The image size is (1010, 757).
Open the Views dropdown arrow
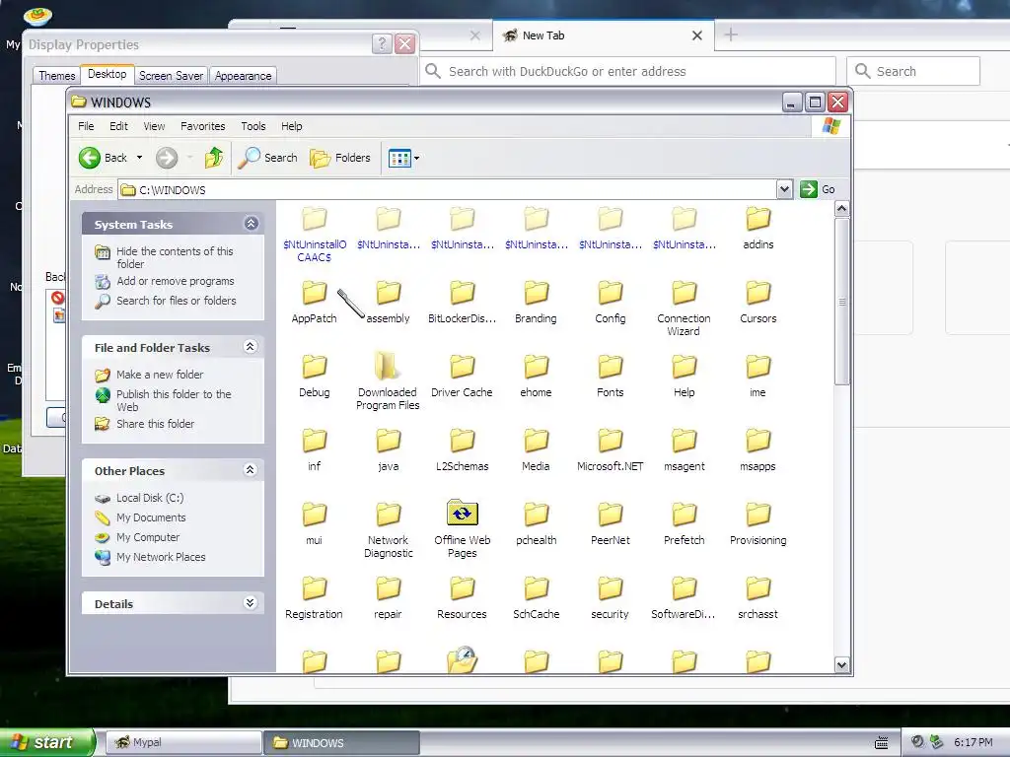point(417,158)
